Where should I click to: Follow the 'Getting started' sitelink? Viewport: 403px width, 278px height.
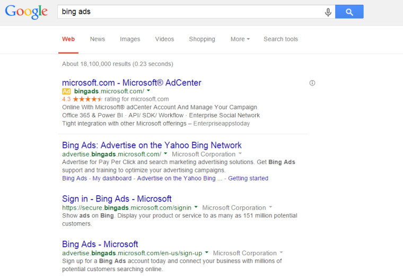tap(248, 178)
